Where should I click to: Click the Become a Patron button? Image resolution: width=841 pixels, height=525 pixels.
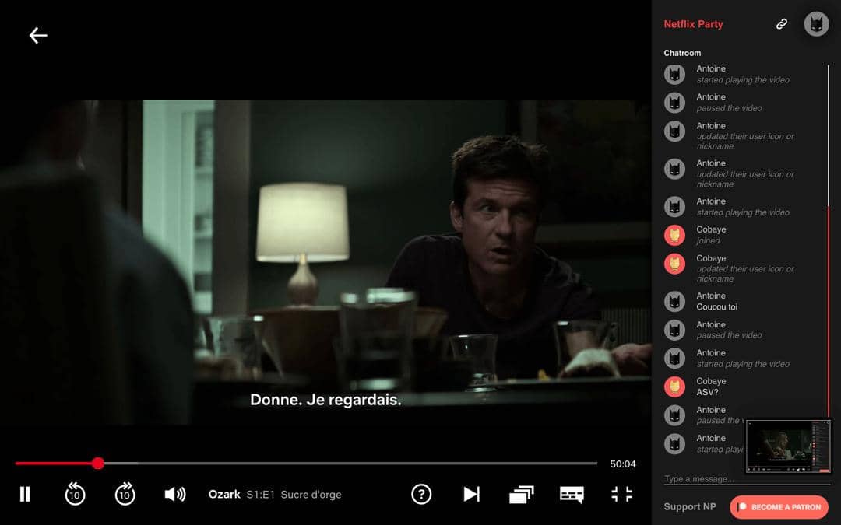pyautogui.click(x=779, y=507)
